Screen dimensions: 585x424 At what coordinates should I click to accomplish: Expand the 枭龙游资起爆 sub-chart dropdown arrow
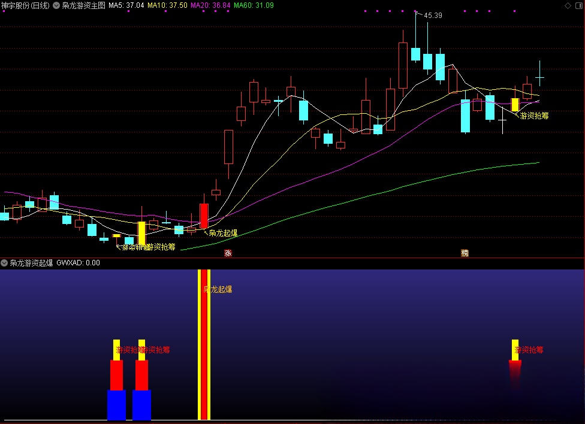click(x=5, y=263)
